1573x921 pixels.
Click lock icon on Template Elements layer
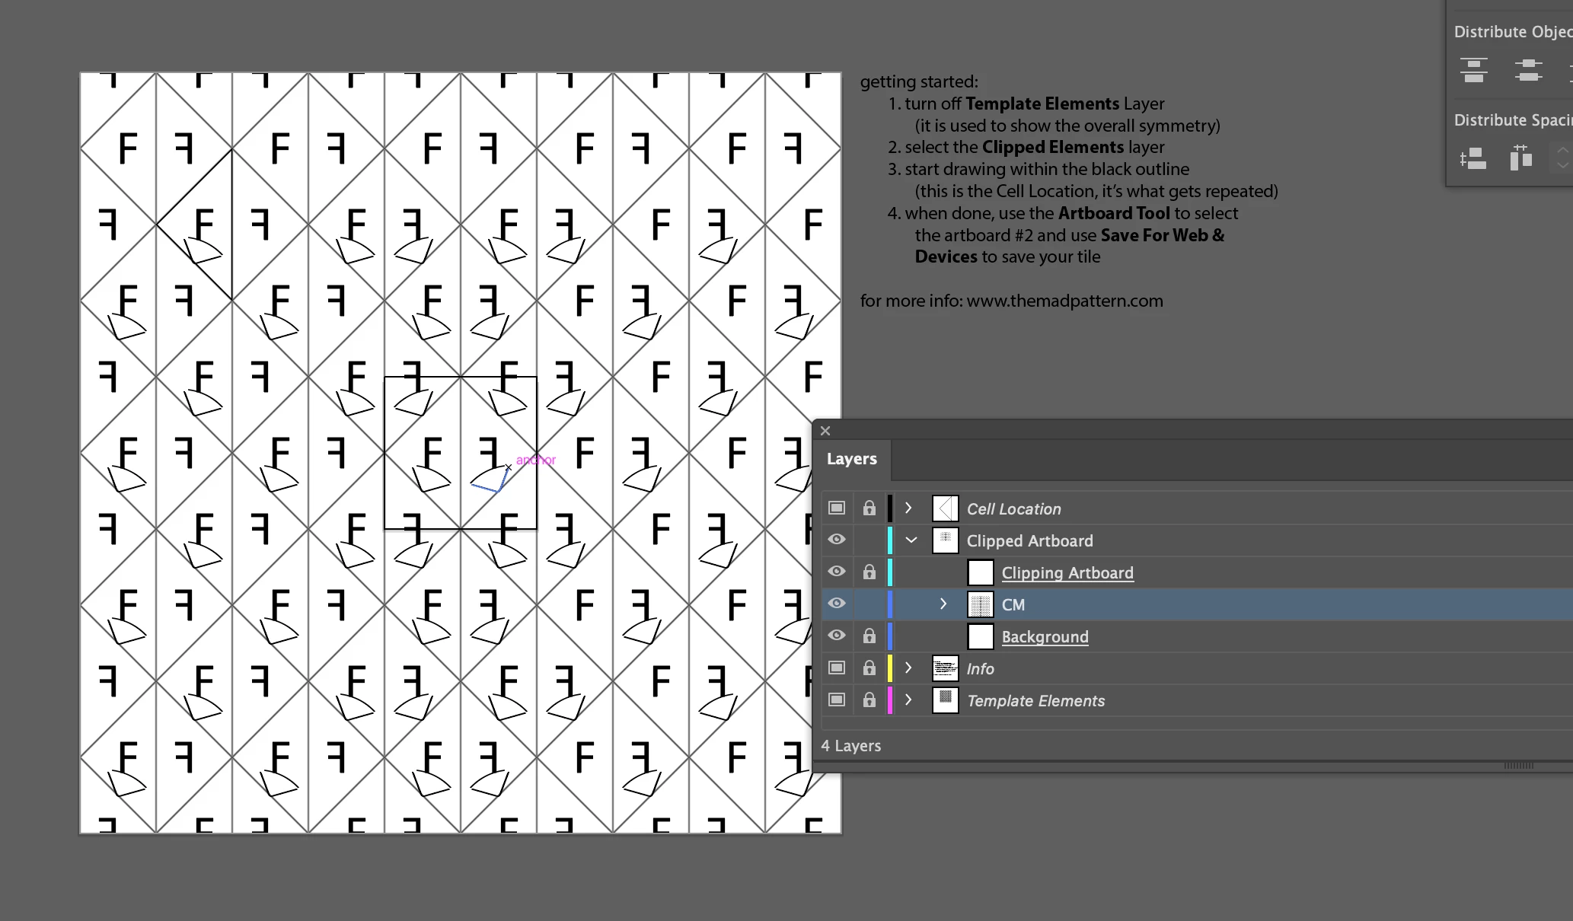[x=869, y=700]
